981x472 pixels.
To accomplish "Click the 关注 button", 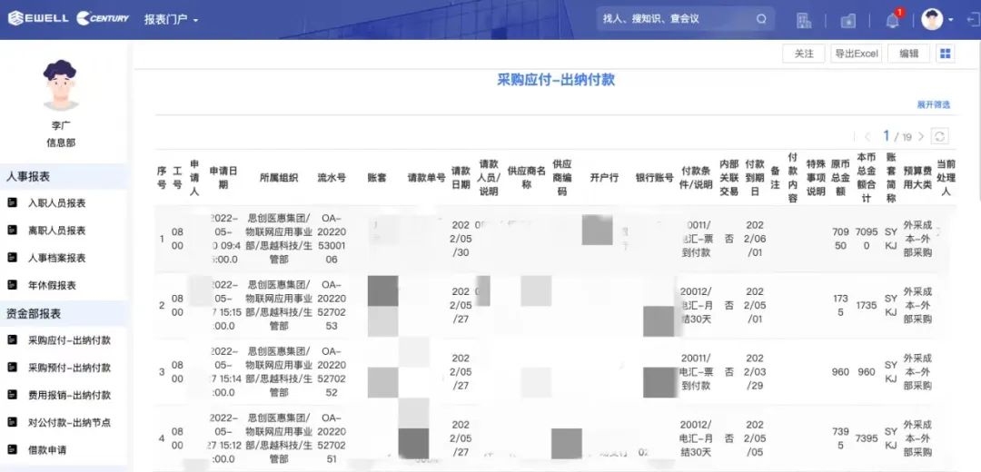I will [x=804, y=54].
